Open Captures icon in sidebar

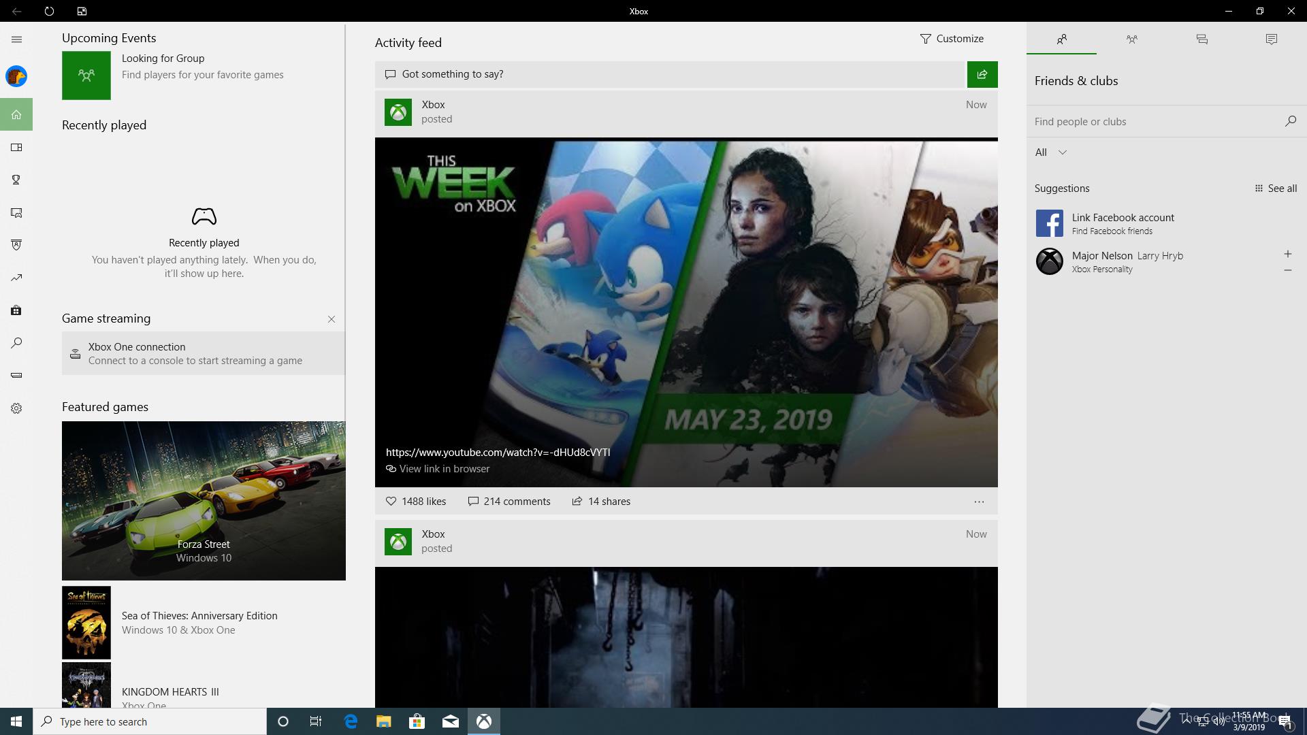point(16,212)
